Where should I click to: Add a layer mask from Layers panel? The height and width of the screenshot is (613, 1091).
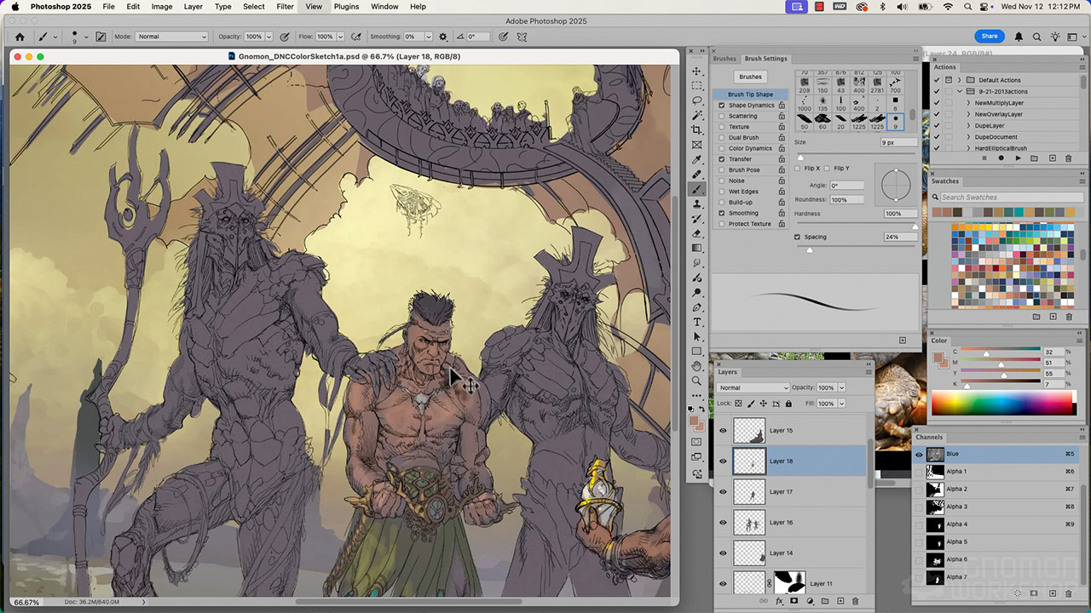[794, 601]
